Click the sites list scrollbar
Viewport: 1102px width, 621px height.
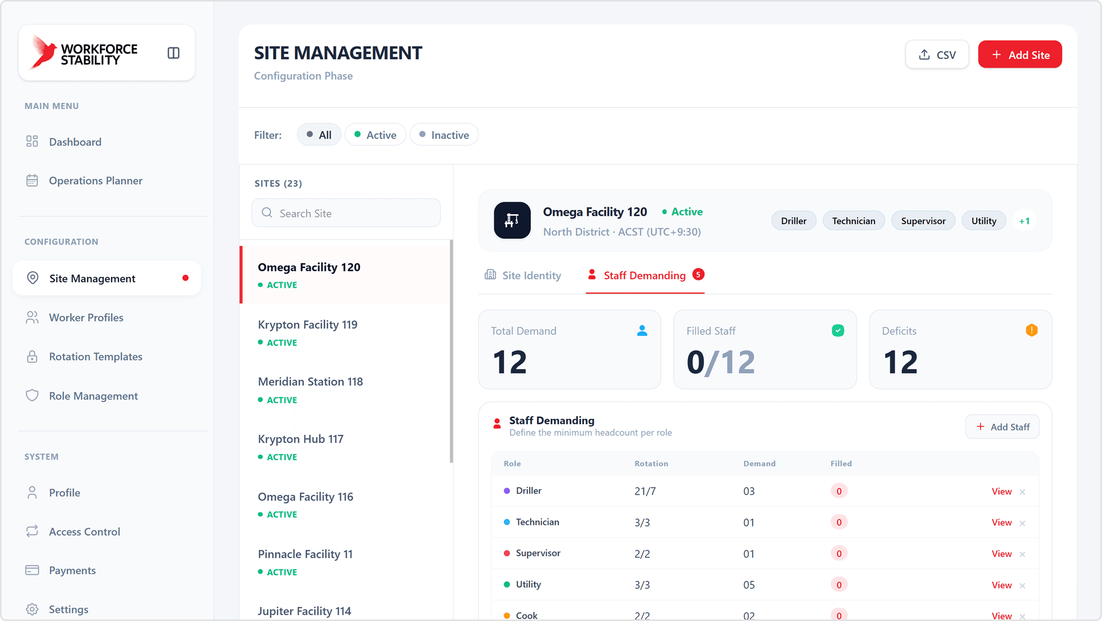[451, 351]
